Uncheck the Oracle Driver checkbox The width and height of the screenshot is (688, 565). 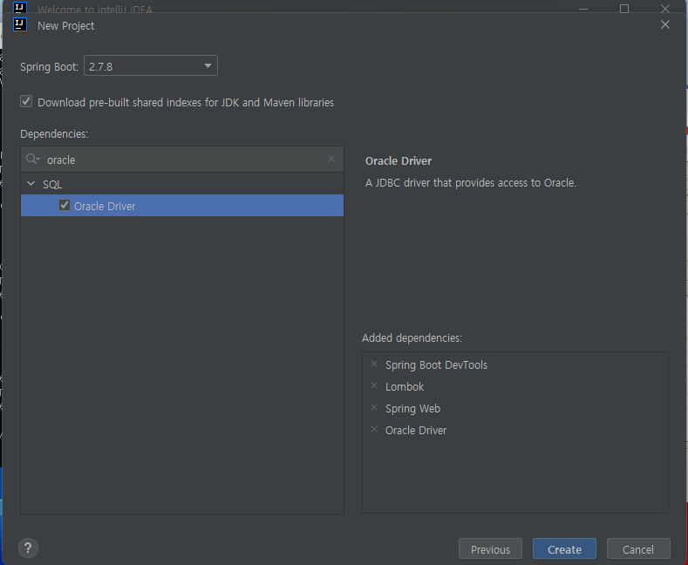[x=65, y=205]
